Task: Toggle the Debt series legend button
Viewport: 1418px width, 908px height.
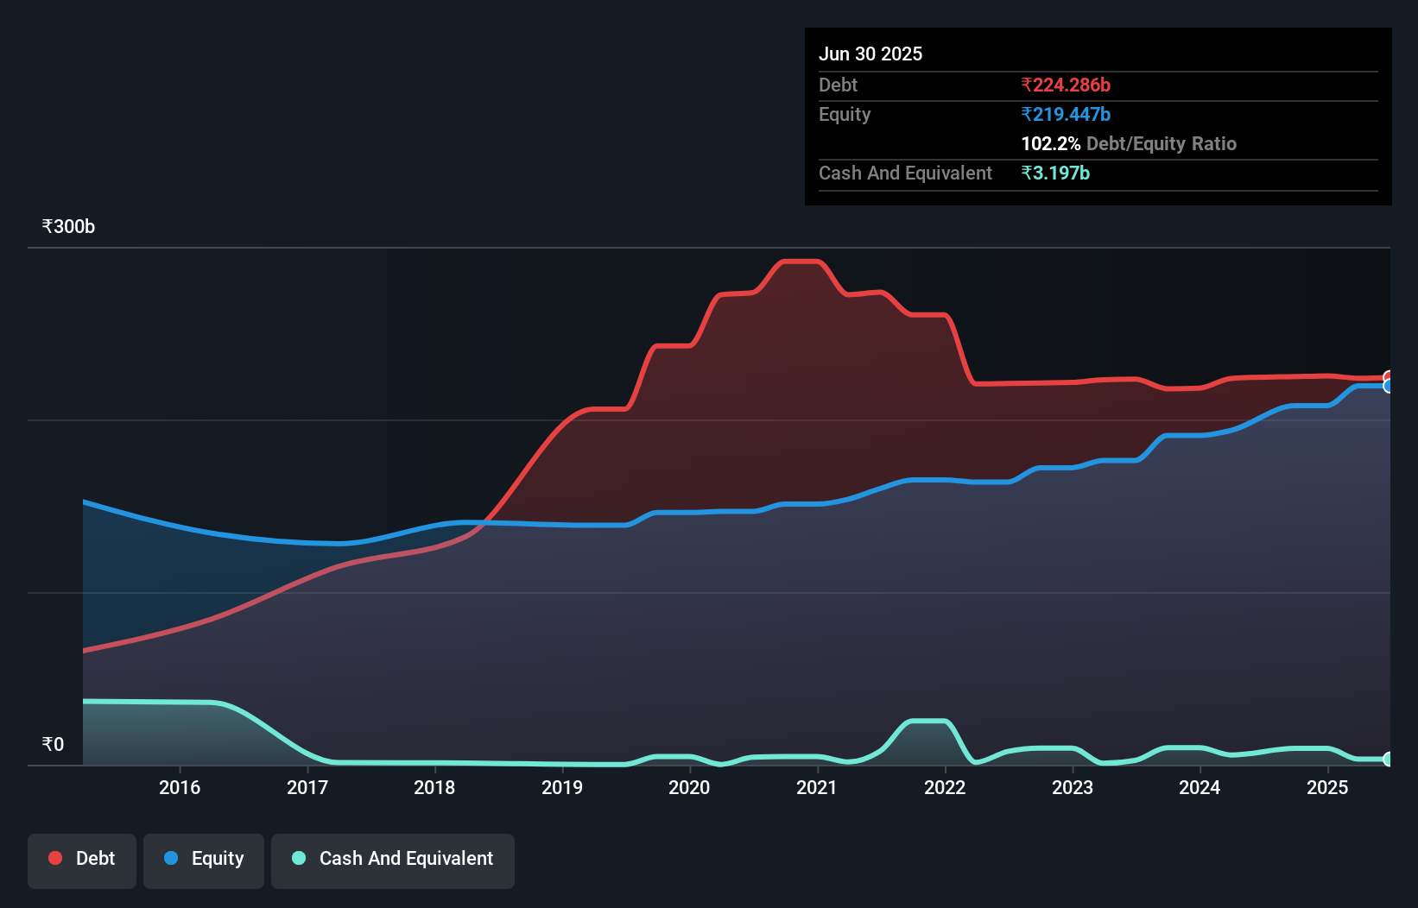Action: (x=82, y=861)
